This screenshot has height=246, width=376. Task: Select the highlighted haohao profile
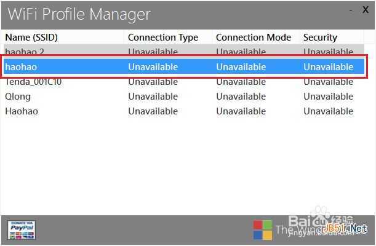[22, 66]
